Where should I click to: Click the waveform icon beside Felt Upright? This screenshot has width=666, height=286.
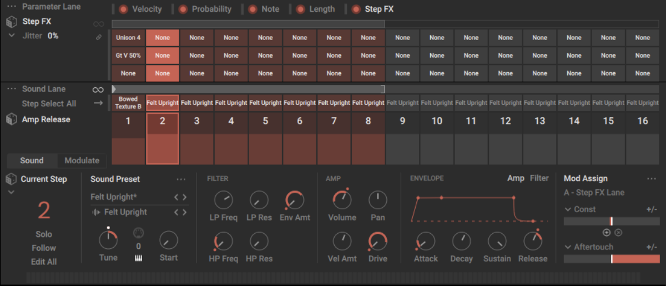95,212
